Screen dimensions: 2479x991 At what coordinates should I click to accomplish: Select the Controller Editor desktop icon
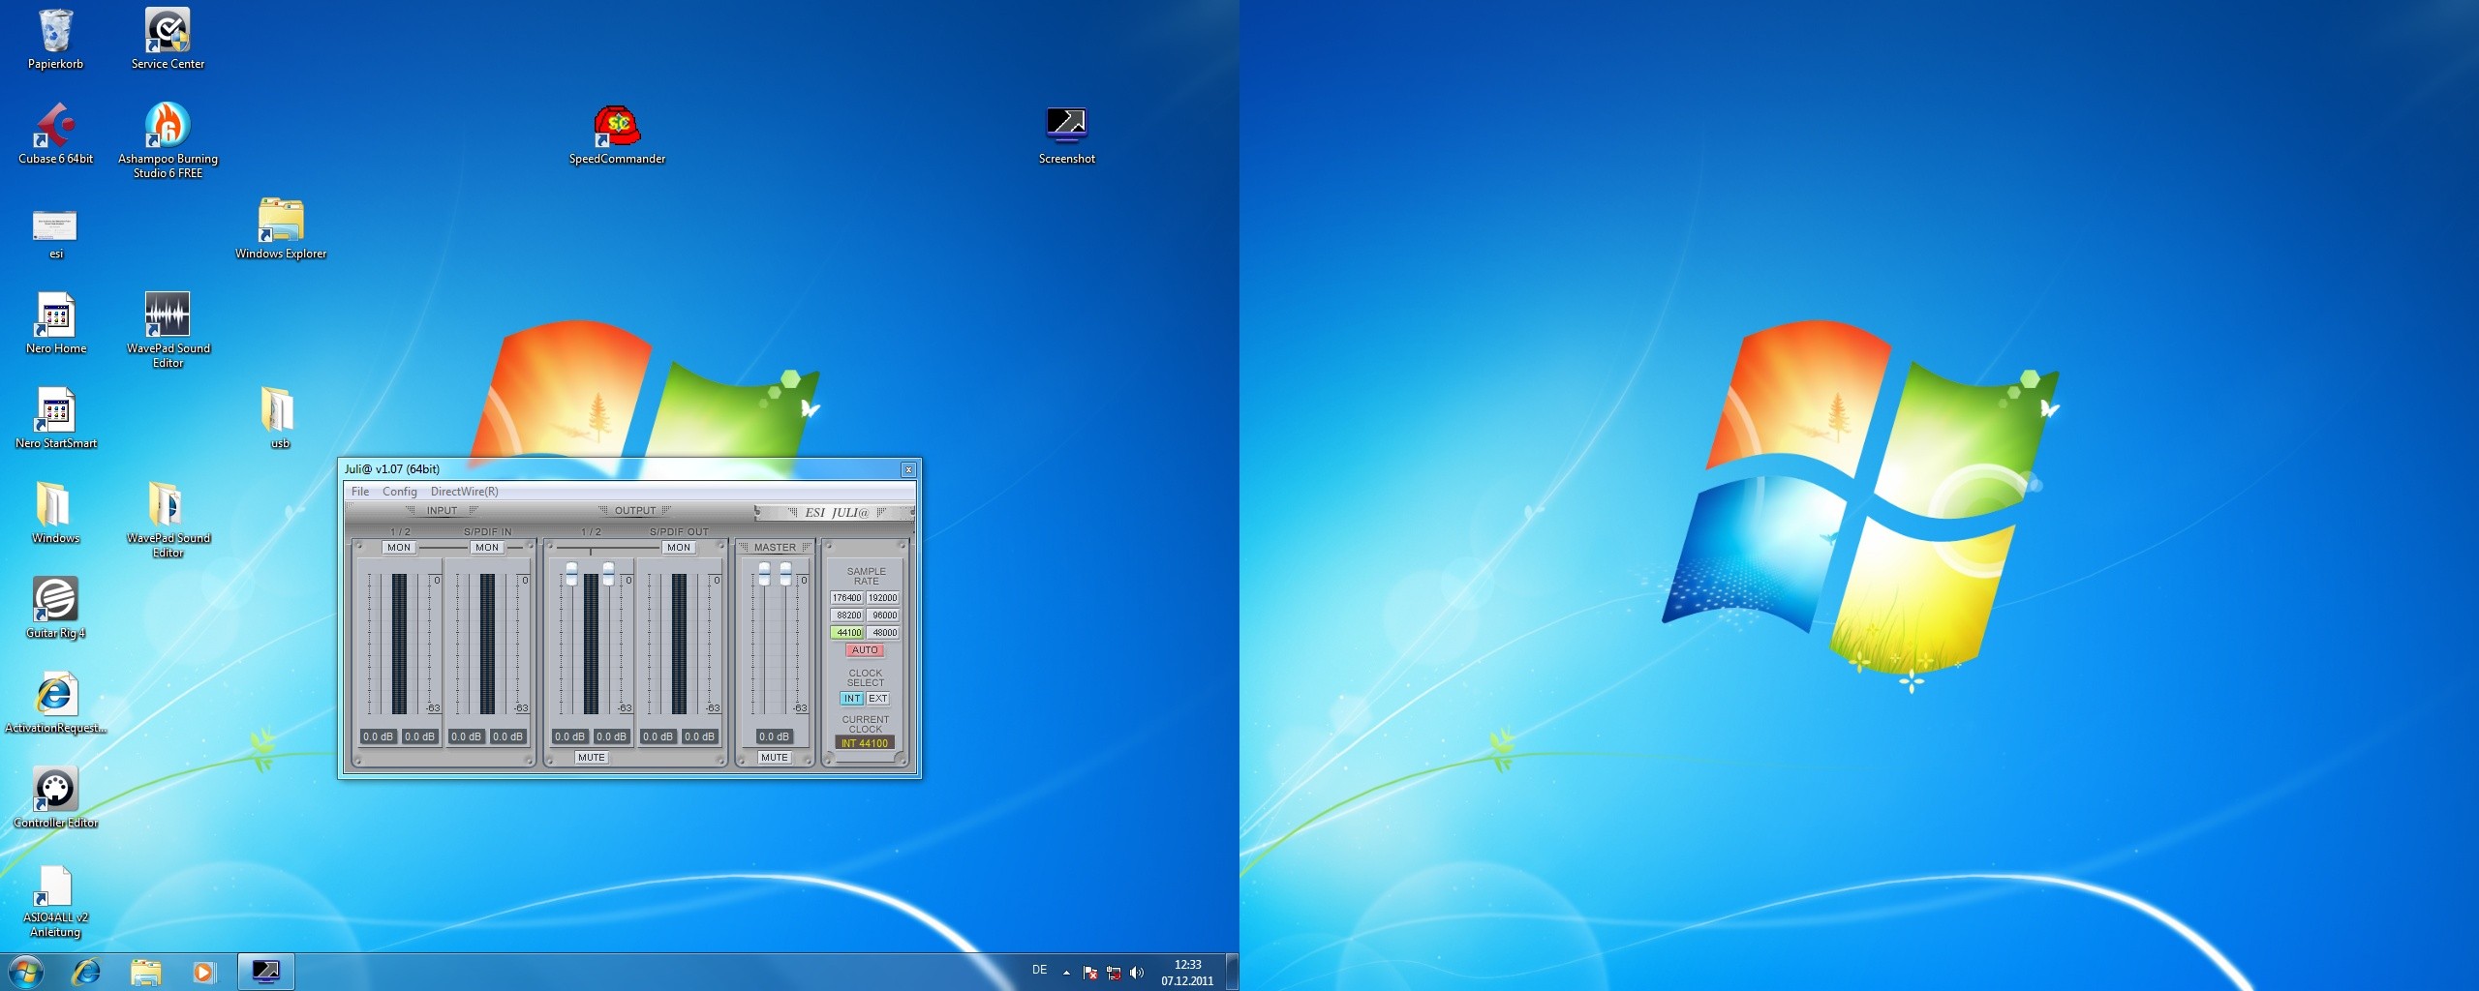point(55,797)
